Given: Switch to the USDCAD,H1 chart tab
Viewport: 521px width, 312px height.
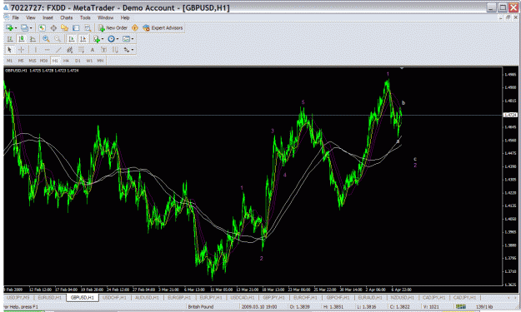Looking at the screenshot, I should pos(243,297).
